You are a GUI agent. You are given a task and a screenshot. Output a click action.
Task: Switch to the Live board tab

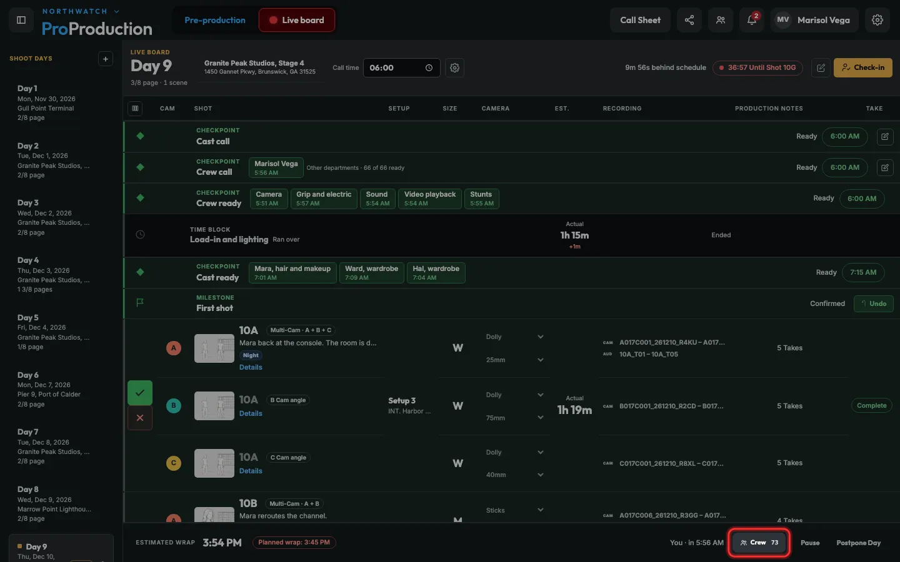pyautogui.click(x=297, y=20)
